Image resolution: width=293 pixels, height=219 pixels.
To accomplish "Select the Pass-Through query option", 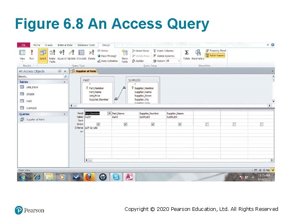I will (x=107, y=56).
